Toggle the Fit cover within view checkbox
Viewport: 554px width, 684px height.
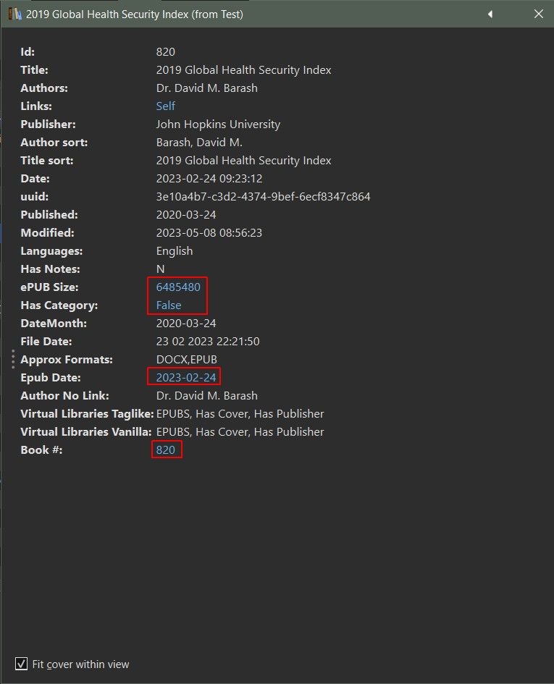[22, 664]
